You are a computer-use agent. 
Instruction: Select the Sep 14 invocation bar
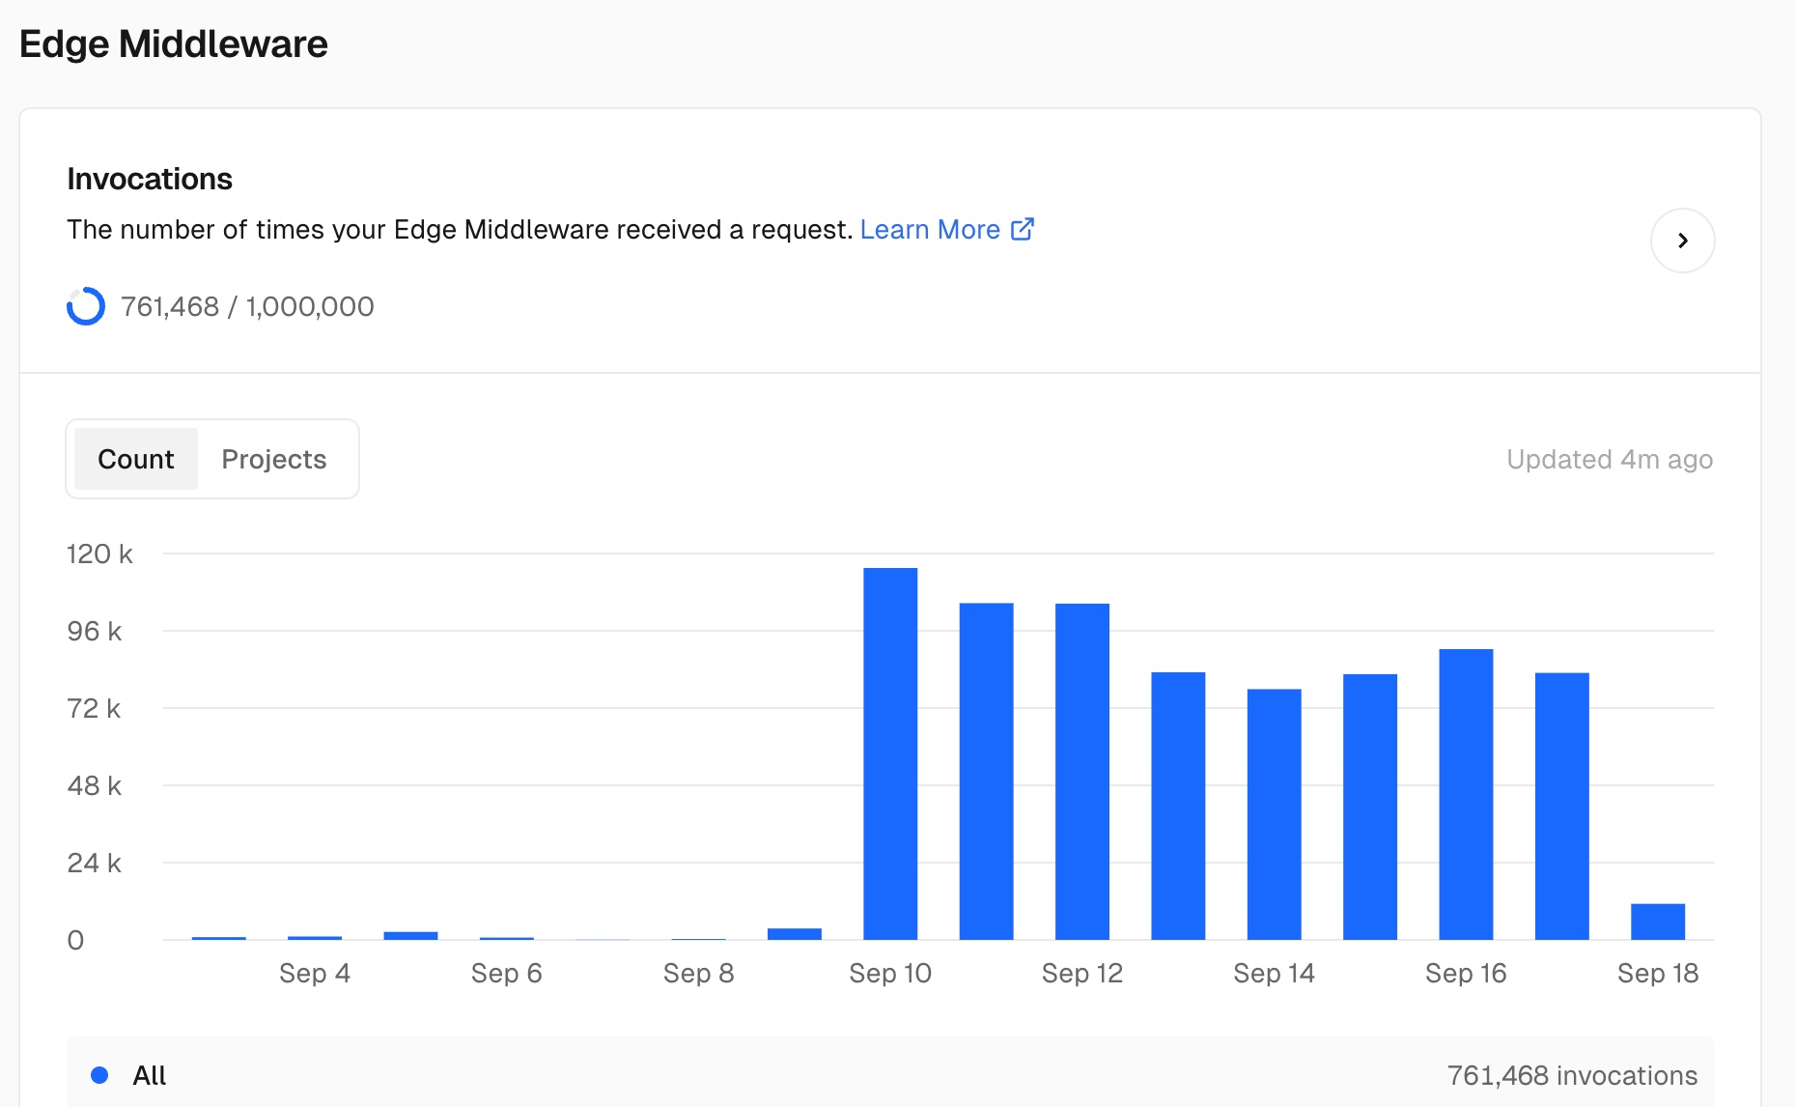(x=1274, y=814)
